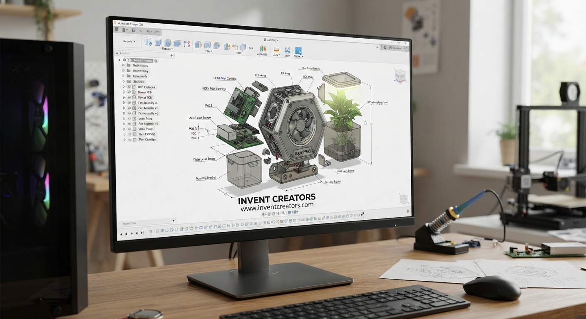
Task: Open the workspace switcher dropdown left of the toolbar
Action: 128,42
